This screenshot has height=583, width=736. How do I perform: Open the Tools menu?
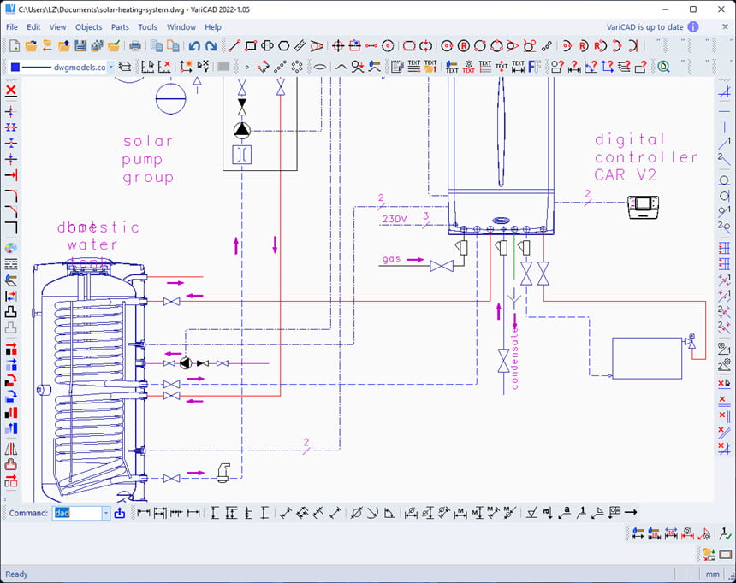[x=147, y=27]
